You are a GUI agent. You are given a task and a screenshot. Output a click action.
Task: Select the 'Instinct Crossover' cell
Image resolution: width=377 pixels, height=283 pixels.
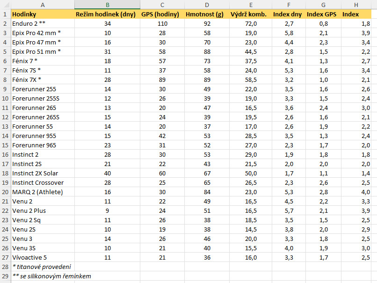coord(43,183)
